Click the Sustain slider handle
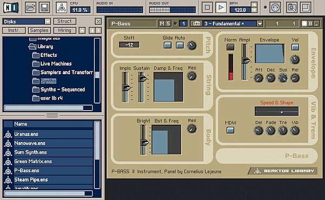Screen dimensions: 325x200 (x=142, y=79)
